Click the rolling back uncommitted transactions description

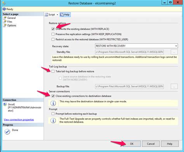[x=115, y=59]
